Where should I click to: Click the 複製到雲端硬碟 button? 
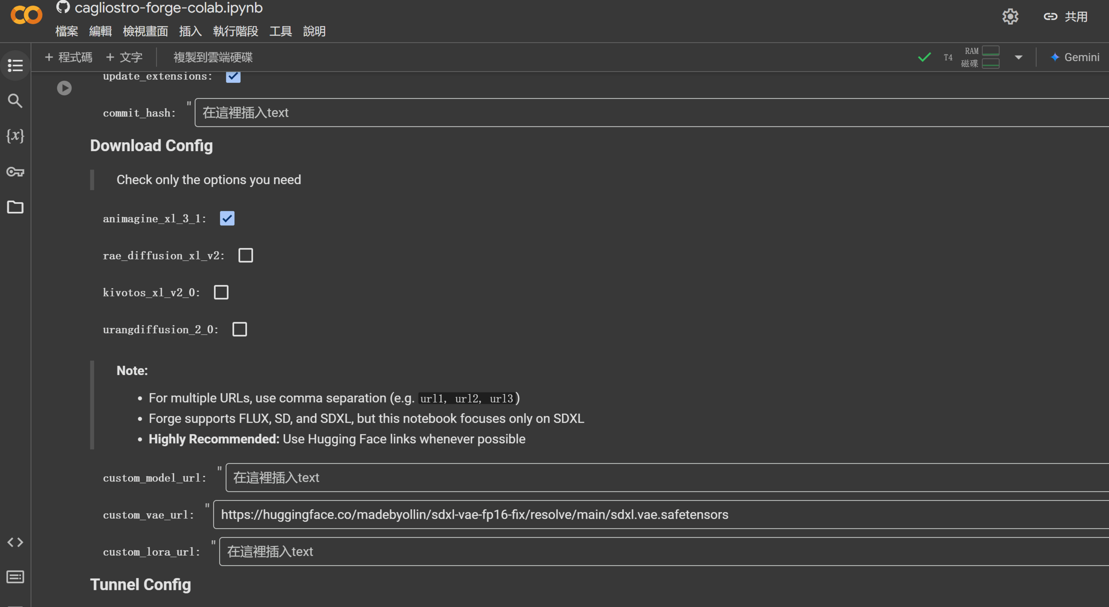click(x=213, y=57)
